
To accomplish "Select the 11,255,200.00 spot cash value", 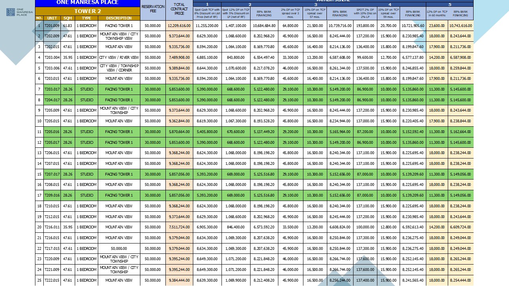I will click(207, 25).
